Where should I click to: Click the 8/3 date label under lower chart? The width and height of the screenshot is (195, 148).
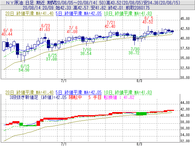(x=139, y=144)
